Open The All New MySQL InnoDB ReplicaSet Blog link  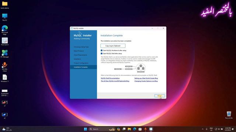coord(115,81)
